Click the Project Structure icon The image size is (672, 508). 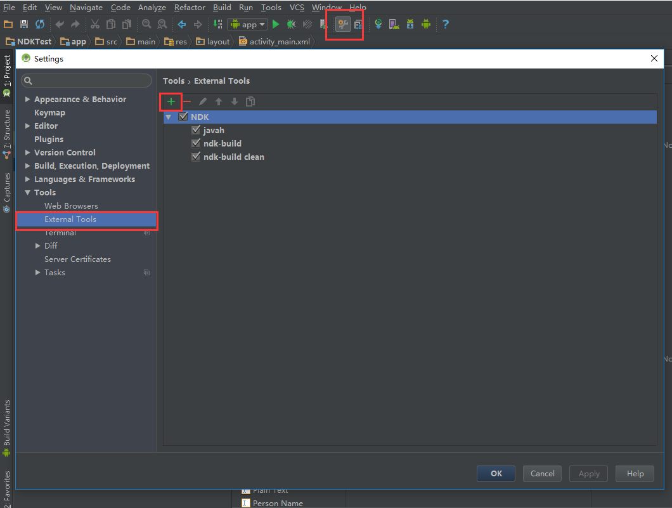358,25
